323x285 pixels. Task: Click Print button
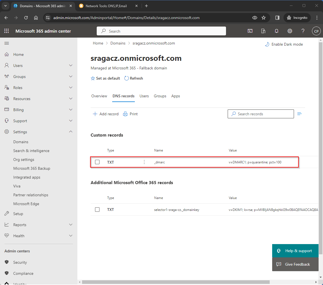[130, 114]
